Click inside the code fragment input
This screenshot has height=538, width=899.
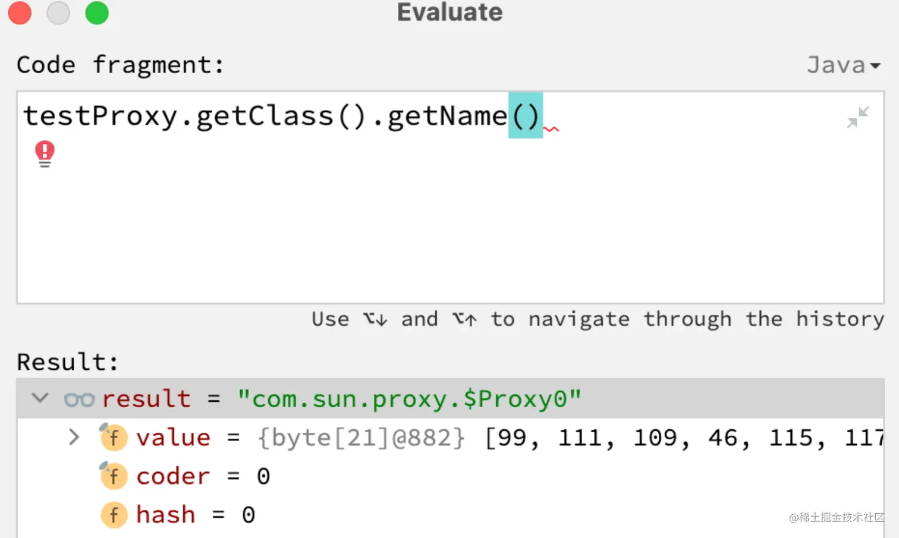point(416,226)
